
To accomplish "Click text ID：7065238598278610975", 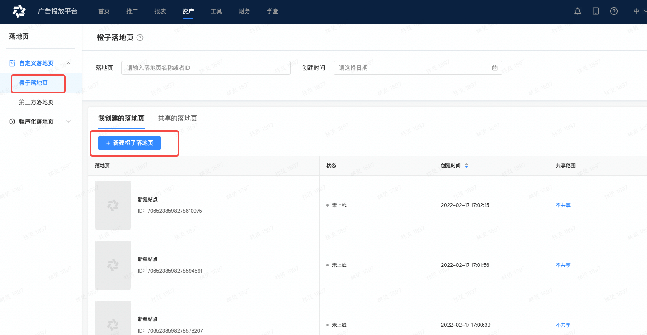I will 170,211.
